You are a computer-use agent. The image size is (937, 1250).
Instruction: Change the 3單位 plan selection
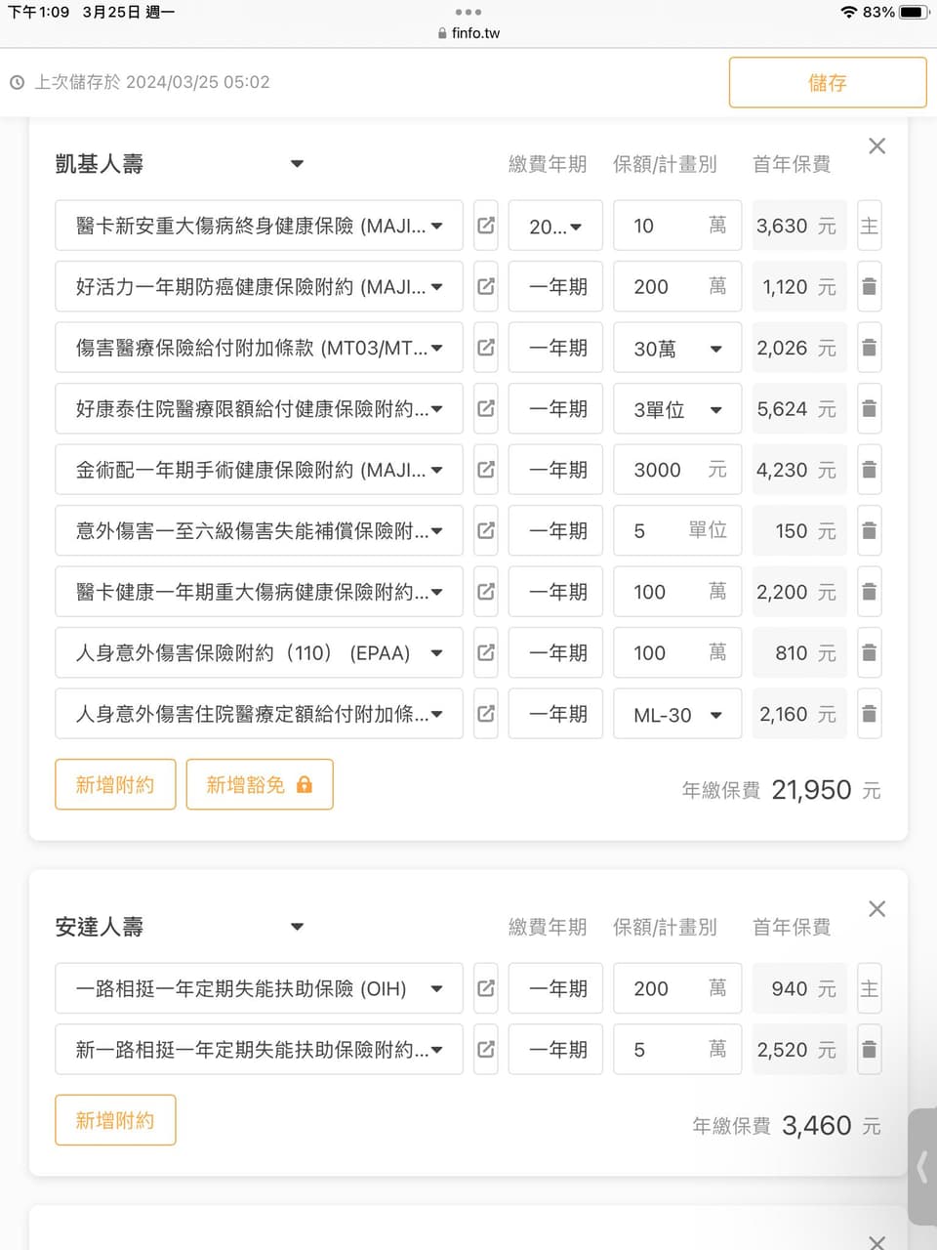coord(677,409)
